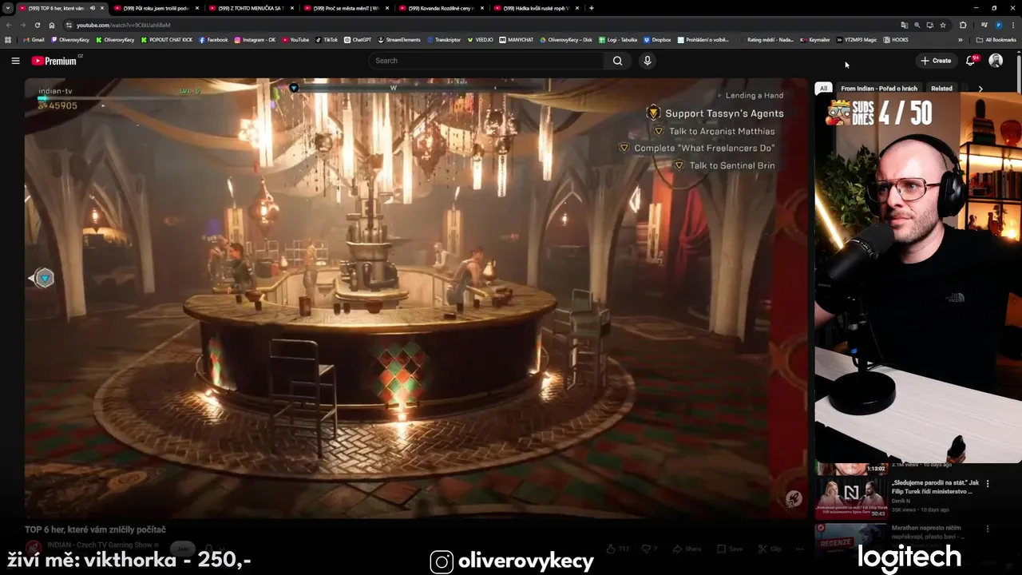
Task: Switch to the "Půl roku jsem trollil" tab
Action: click(156, 8)
